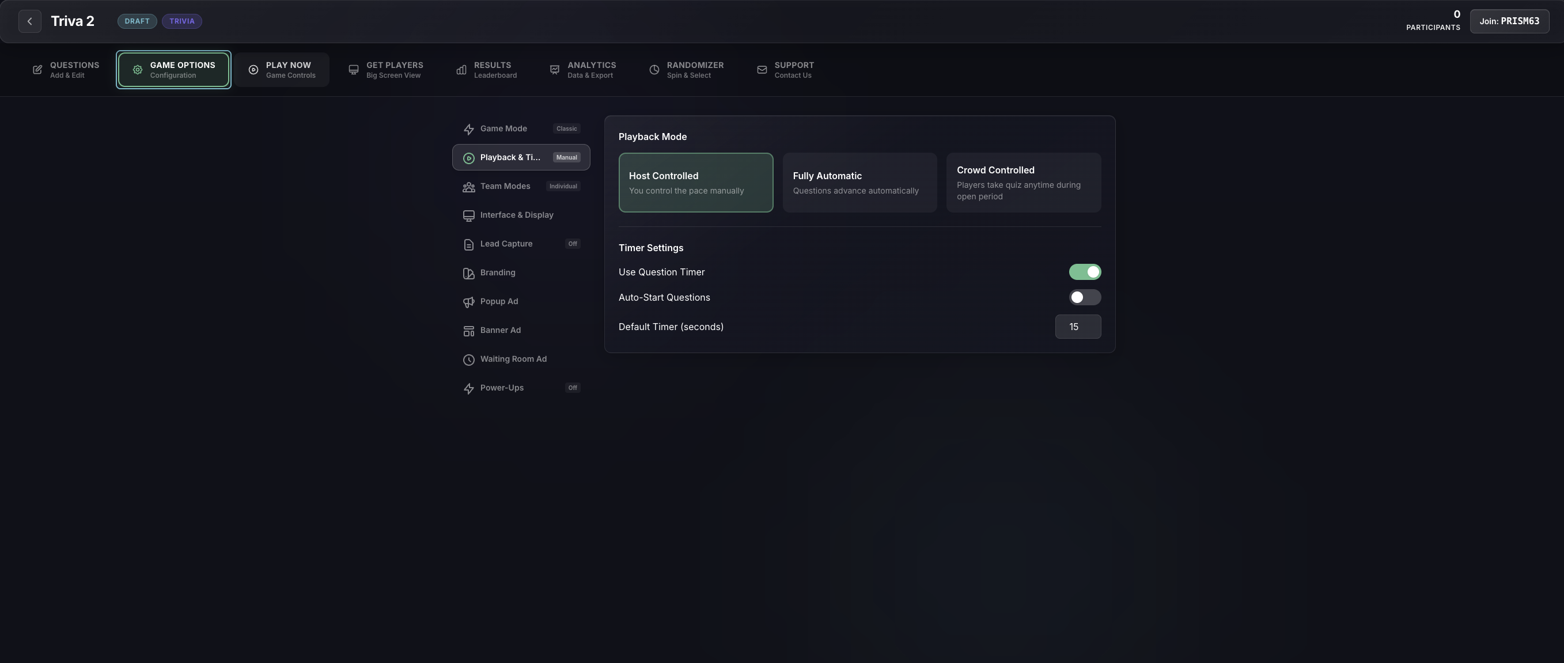Click the Classic badge beside Game Mode
The width and height of the screenshot is (1564, 663).
[566, 128]
